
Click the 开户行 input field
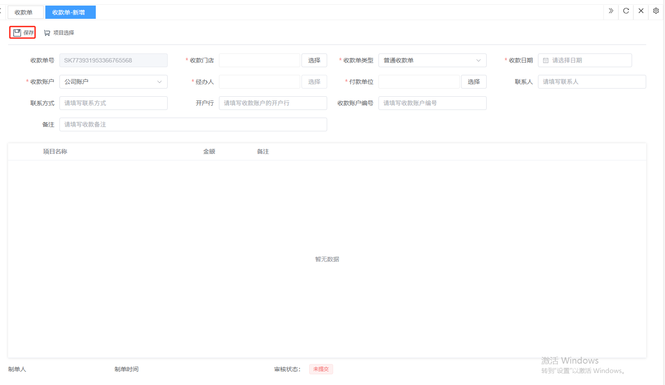click(272, 103)
